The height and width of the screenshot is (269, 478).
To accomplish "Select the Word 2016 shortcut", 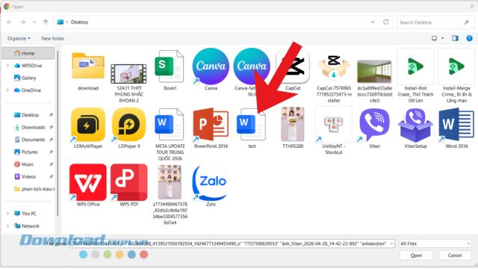I will pyautogui.click(x=456, y=125).
